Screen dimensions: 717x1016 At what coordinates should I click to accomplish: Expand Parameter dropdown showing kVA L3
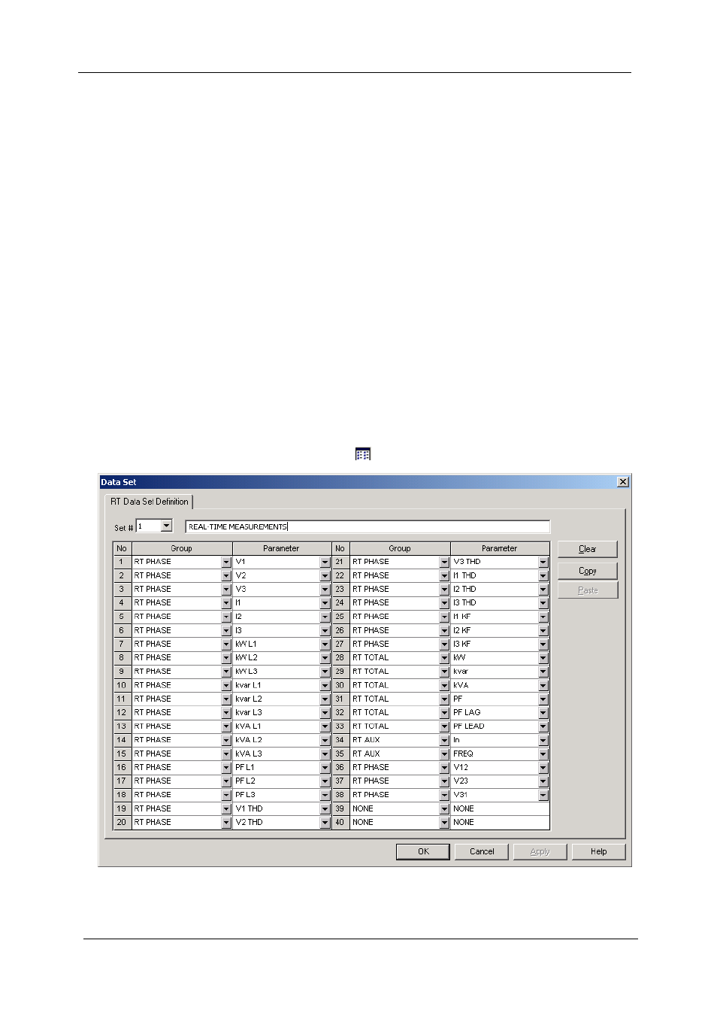(x=325, y=754)
